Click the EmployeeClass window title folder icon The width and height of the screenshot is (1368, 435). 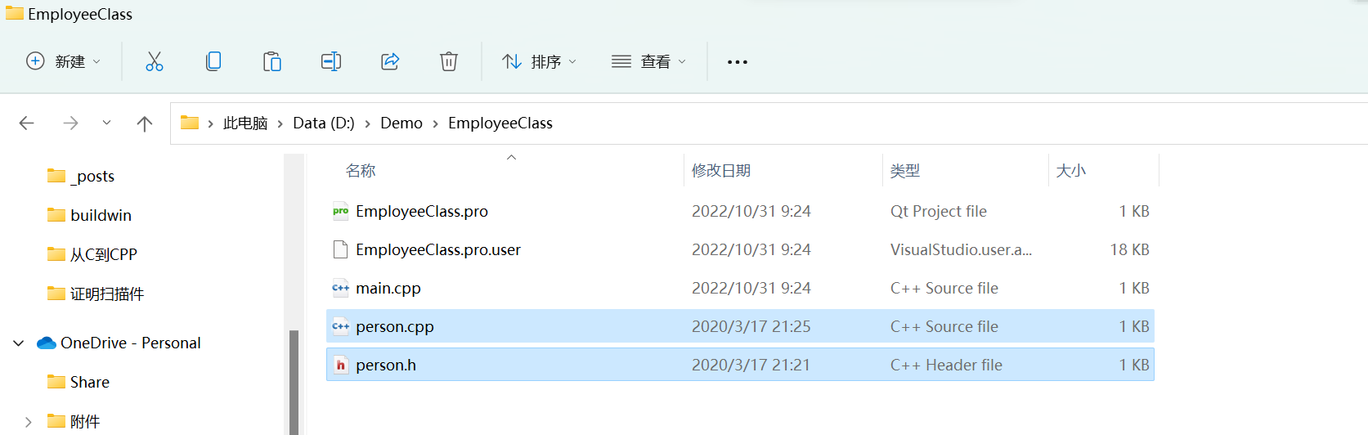pos(15,12)
